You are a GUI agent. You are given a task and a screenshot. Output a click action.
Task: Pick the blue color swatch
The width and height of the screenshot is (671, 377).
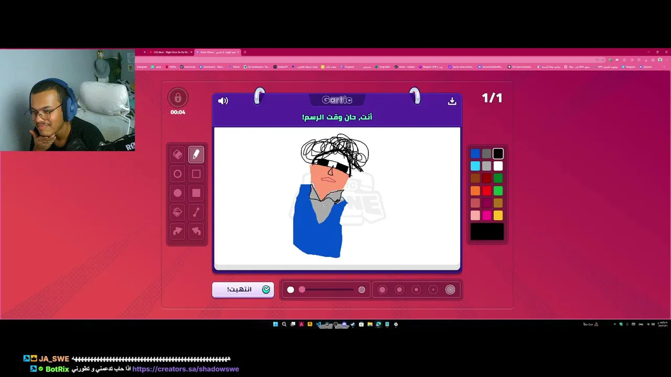475,154
